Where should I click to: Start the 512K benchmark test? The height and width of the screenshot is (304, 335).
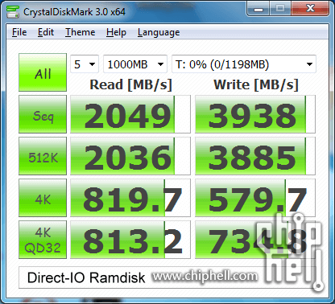(x=43, y=156)
